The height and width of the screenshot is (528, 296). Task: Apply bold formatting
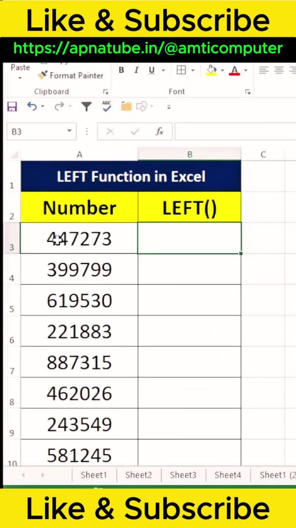[121, 70]
